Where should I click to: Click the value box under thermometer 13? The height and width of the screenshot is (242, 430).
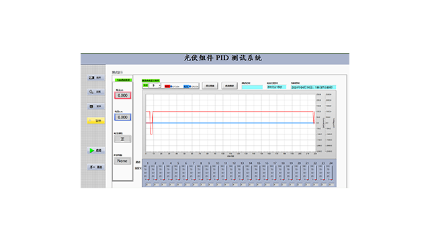coord(243,185)
